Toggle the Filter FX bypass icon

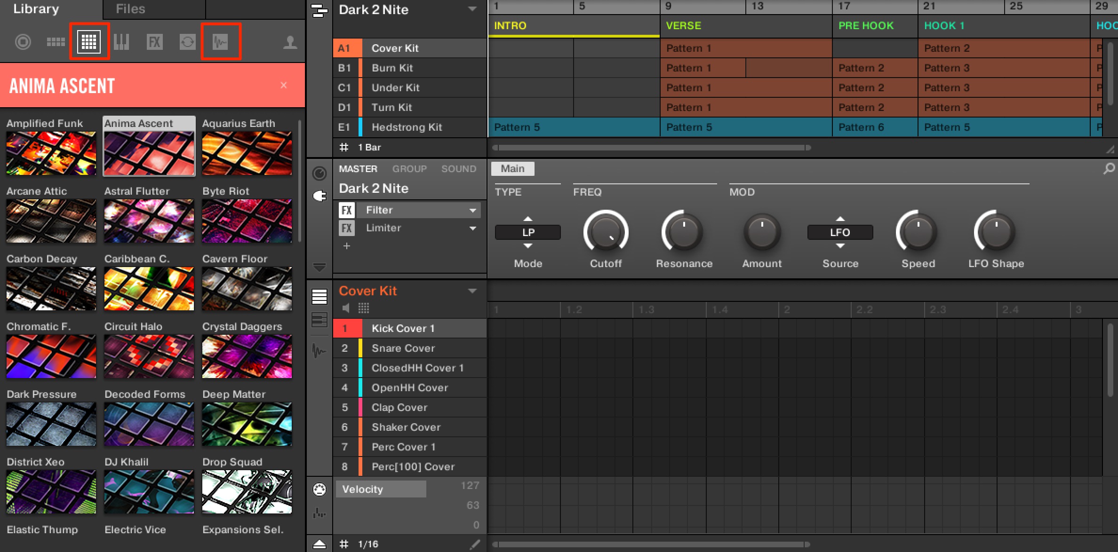click(x=347, y=210)
